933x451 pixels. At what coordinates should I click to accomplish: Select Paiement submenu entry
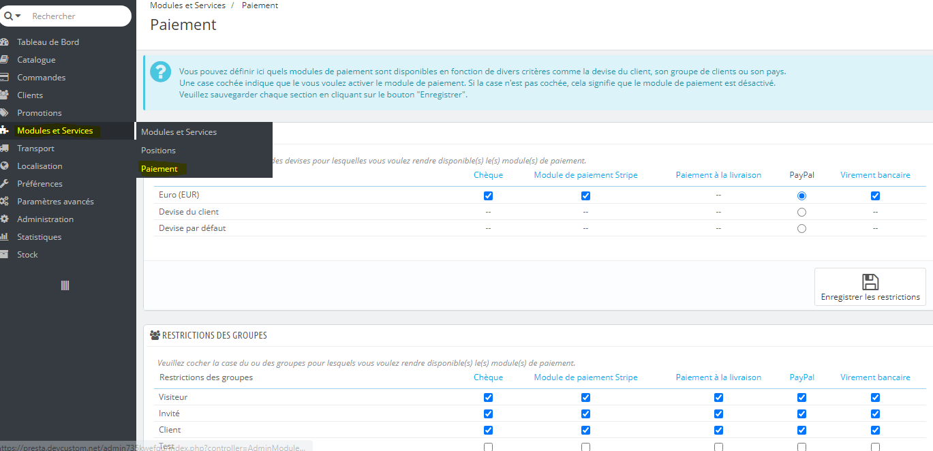159,168
